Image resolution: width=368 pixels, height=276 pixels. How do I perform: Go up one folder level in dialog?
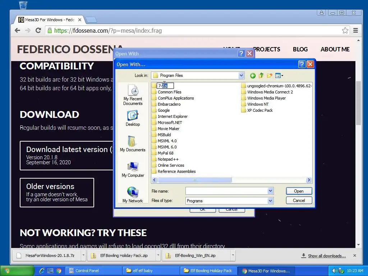[261, 75]
